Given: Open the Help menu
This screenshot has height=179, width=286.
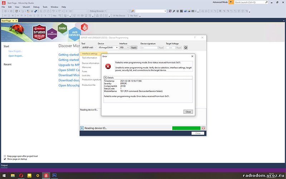Looking at the screenshot, I should (x=64, y=7).
